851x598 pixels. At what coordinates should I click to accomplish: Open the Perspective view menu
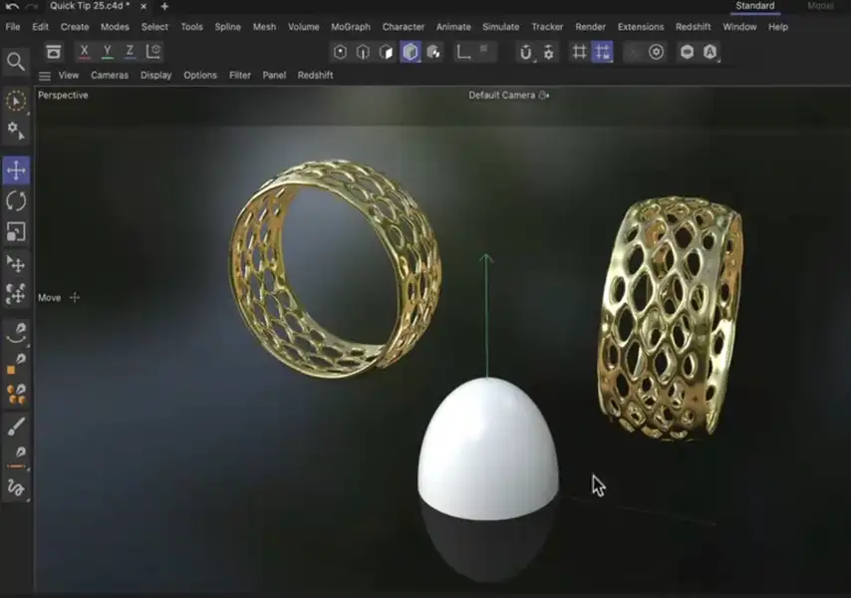coord(62,95)
